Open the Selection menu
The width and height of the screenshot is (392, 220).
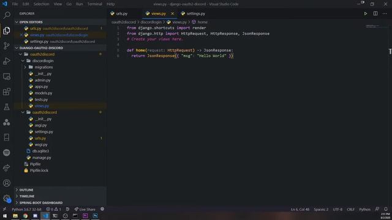pos(41,4)
